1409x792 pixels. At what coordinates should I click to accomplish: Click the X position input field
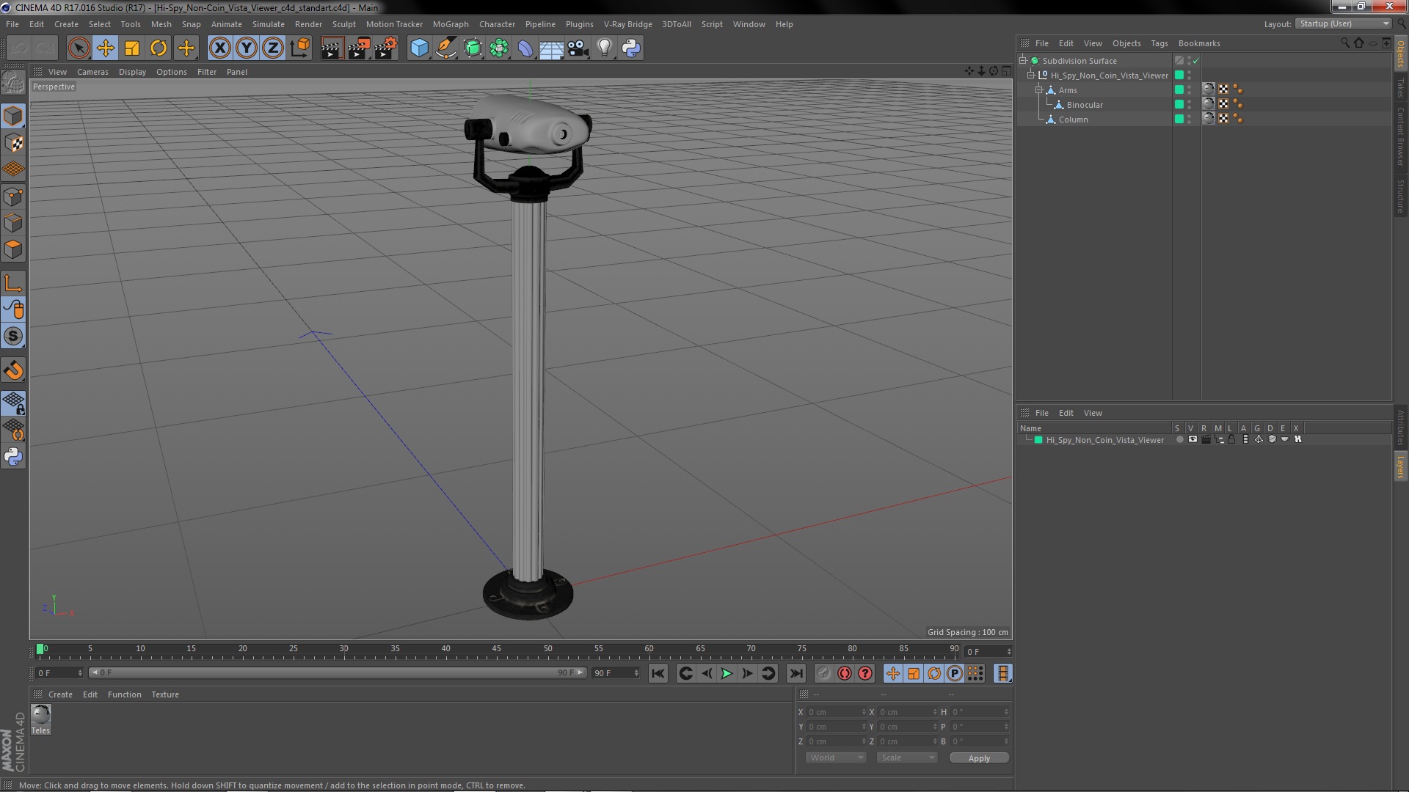coord(837,712)
